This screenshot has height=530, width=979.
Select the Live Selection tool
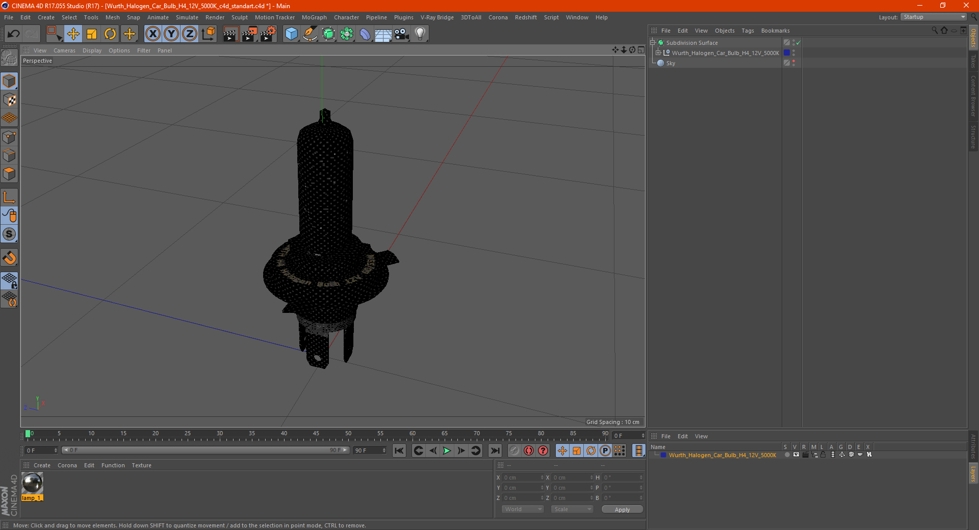pyautogui.click(x=54, y=34)
